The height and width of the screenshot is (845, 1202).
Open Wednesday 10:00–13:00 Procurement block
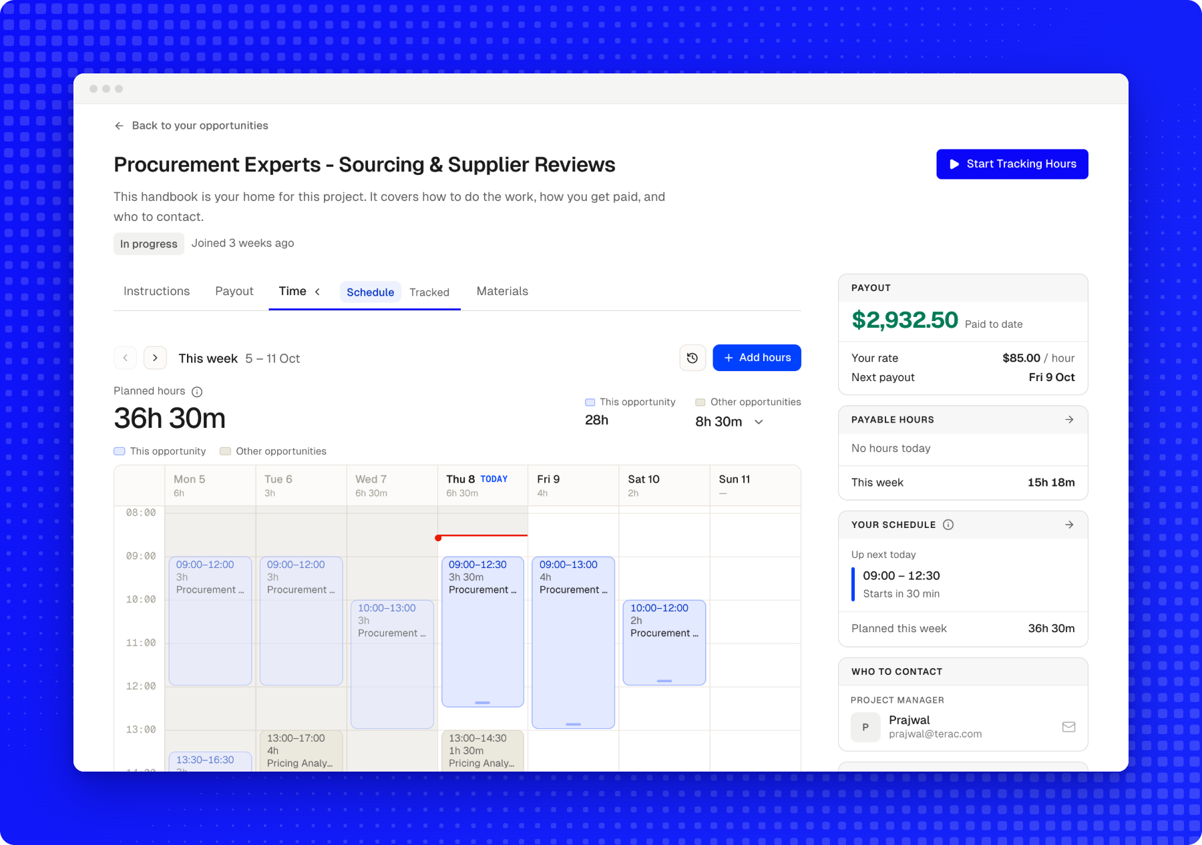392,664
